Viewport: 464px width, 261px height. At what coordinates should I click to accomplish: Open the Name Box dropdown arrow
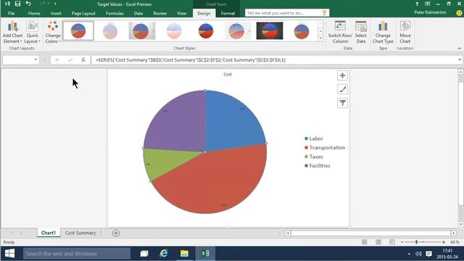click(x=36, y=59)
